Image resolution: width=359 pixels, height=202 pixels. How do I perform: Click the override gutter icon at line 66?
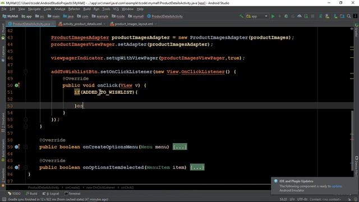click(x=17, y=167)
